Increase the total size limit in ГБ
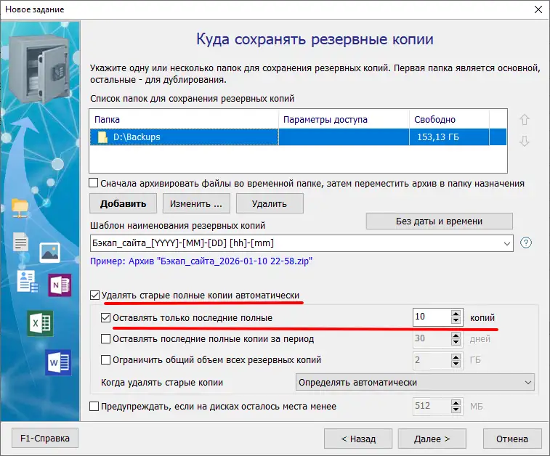Screen dimensions: 550x456 click(x=456, y=357)
